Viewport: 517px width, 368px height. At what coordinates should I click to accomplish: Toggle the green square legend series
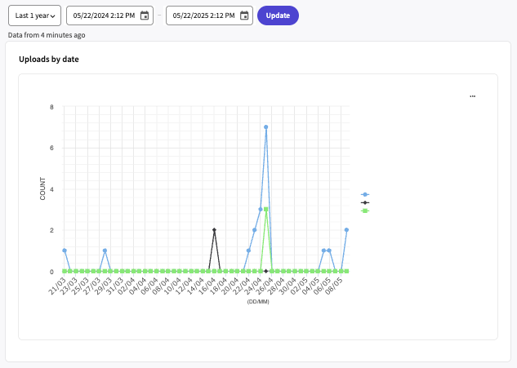coord(364,211)
